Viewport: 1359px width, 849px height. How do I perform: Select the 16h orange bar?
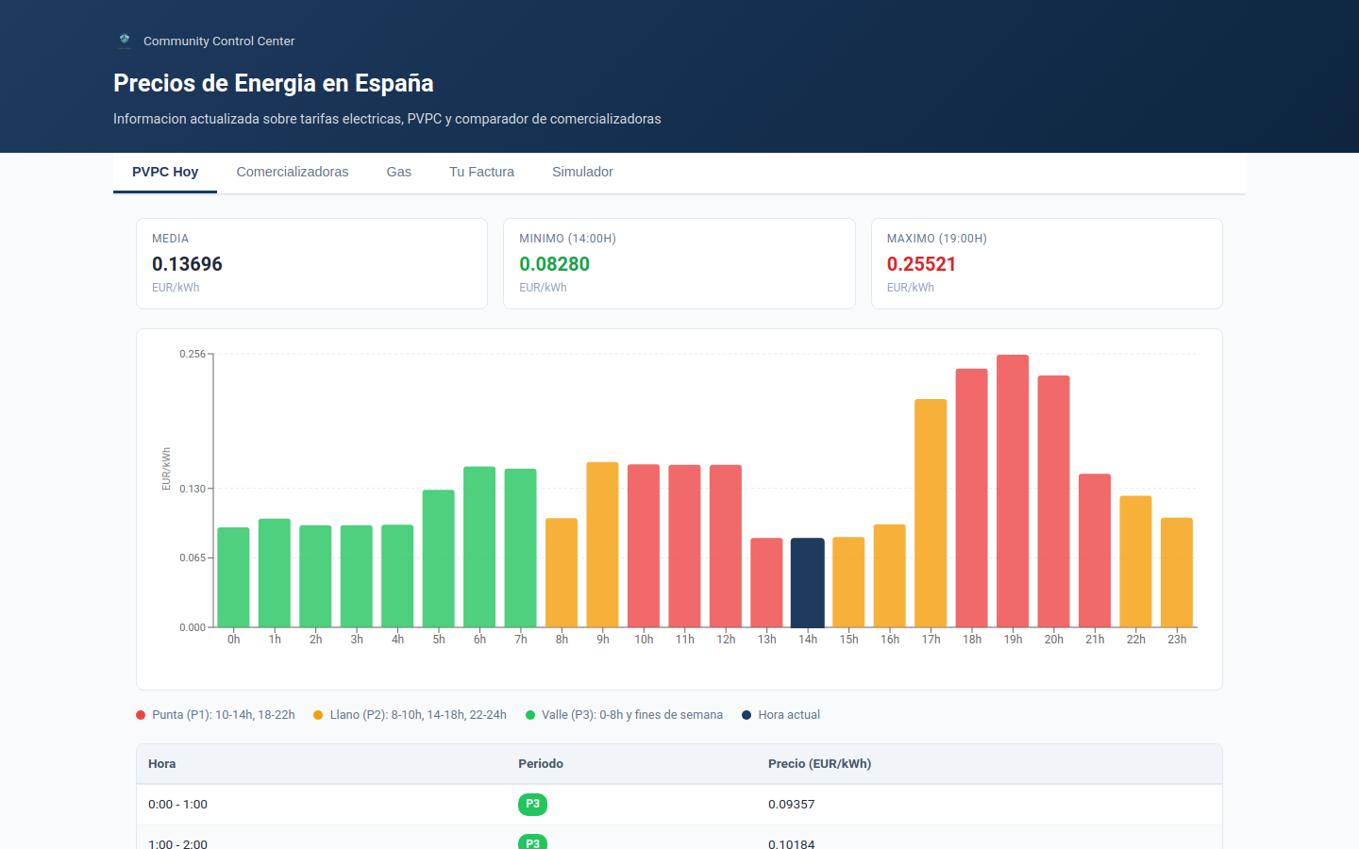[x=890, y=575]
